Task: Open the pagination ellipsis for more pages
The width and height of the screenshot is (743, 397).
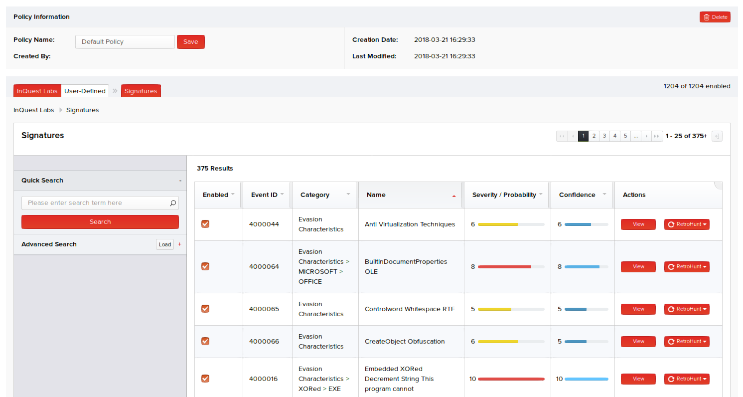Action: tap(635, 136)
